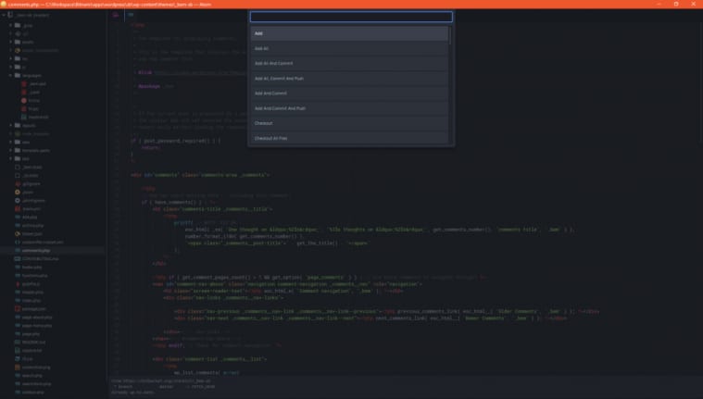
Task: Click the languages folder icon
Action: click(x=18, y=75)
